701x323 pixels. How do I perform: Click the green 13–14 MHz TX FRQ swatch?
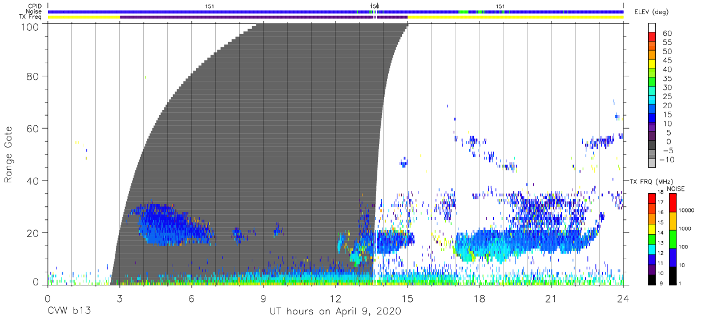coord(652,238)
